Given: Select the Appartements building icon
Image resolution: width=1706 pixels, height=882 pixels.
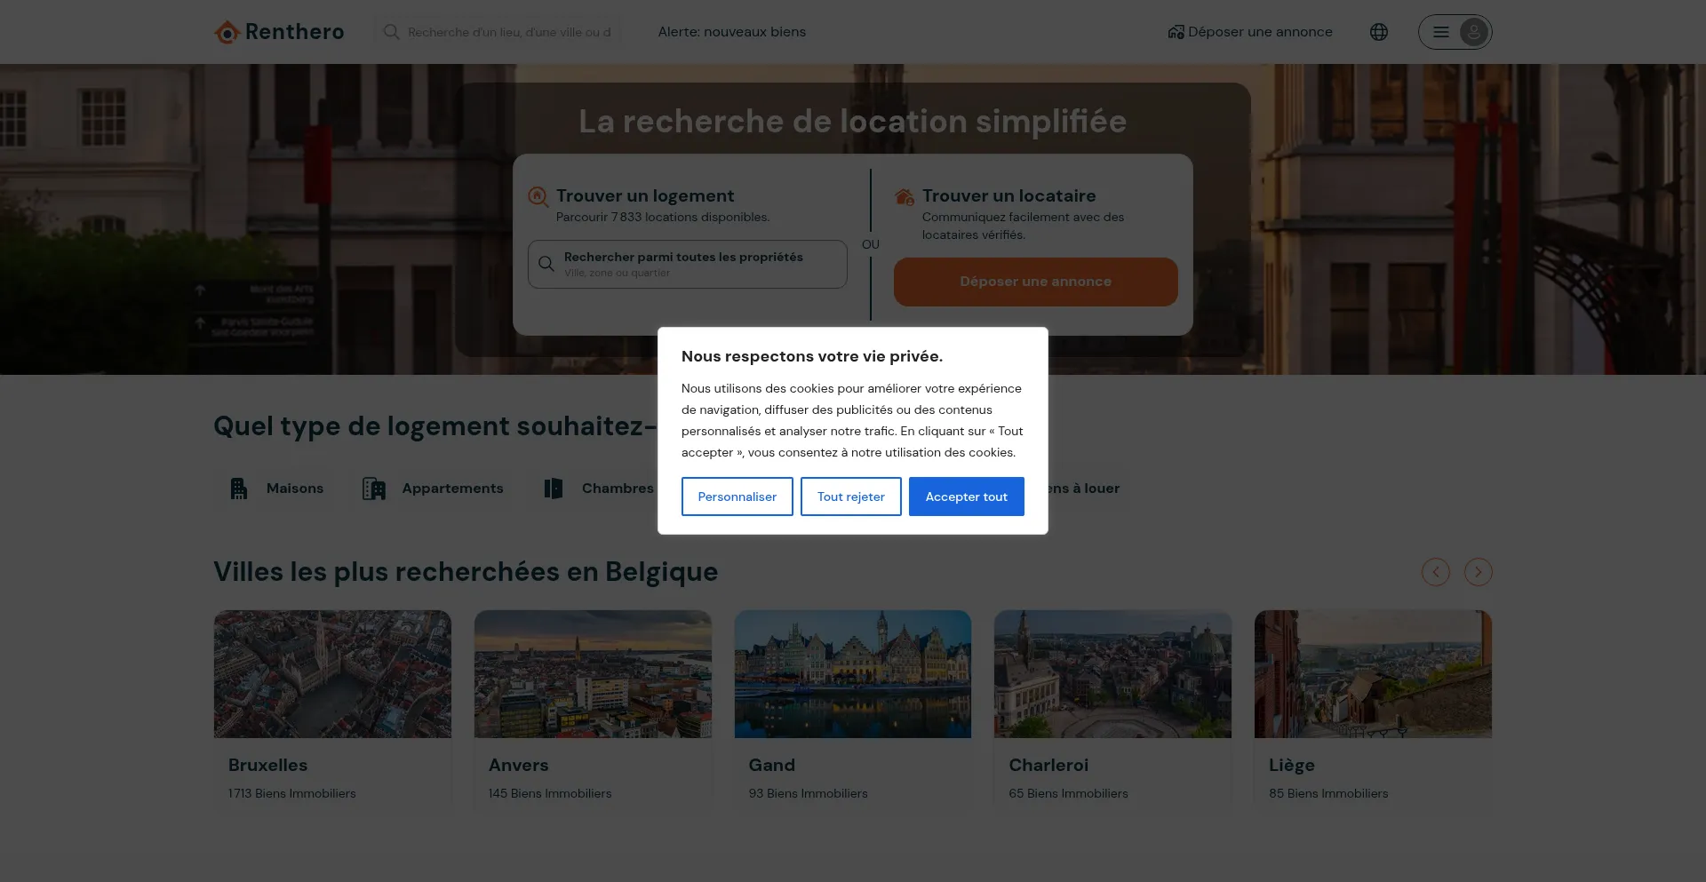Looking at the screenshot, I should coord(374,489).
